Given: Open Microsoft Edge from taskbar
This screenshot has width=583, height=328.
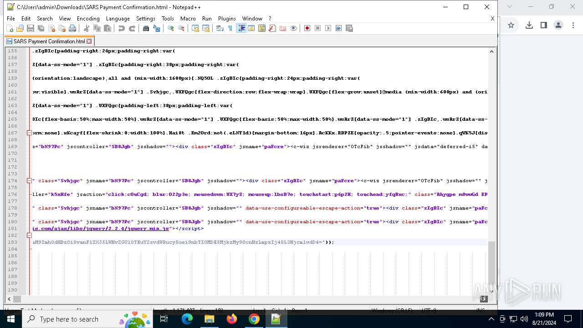Looking at the screenshot, I should tap(187, 319).
